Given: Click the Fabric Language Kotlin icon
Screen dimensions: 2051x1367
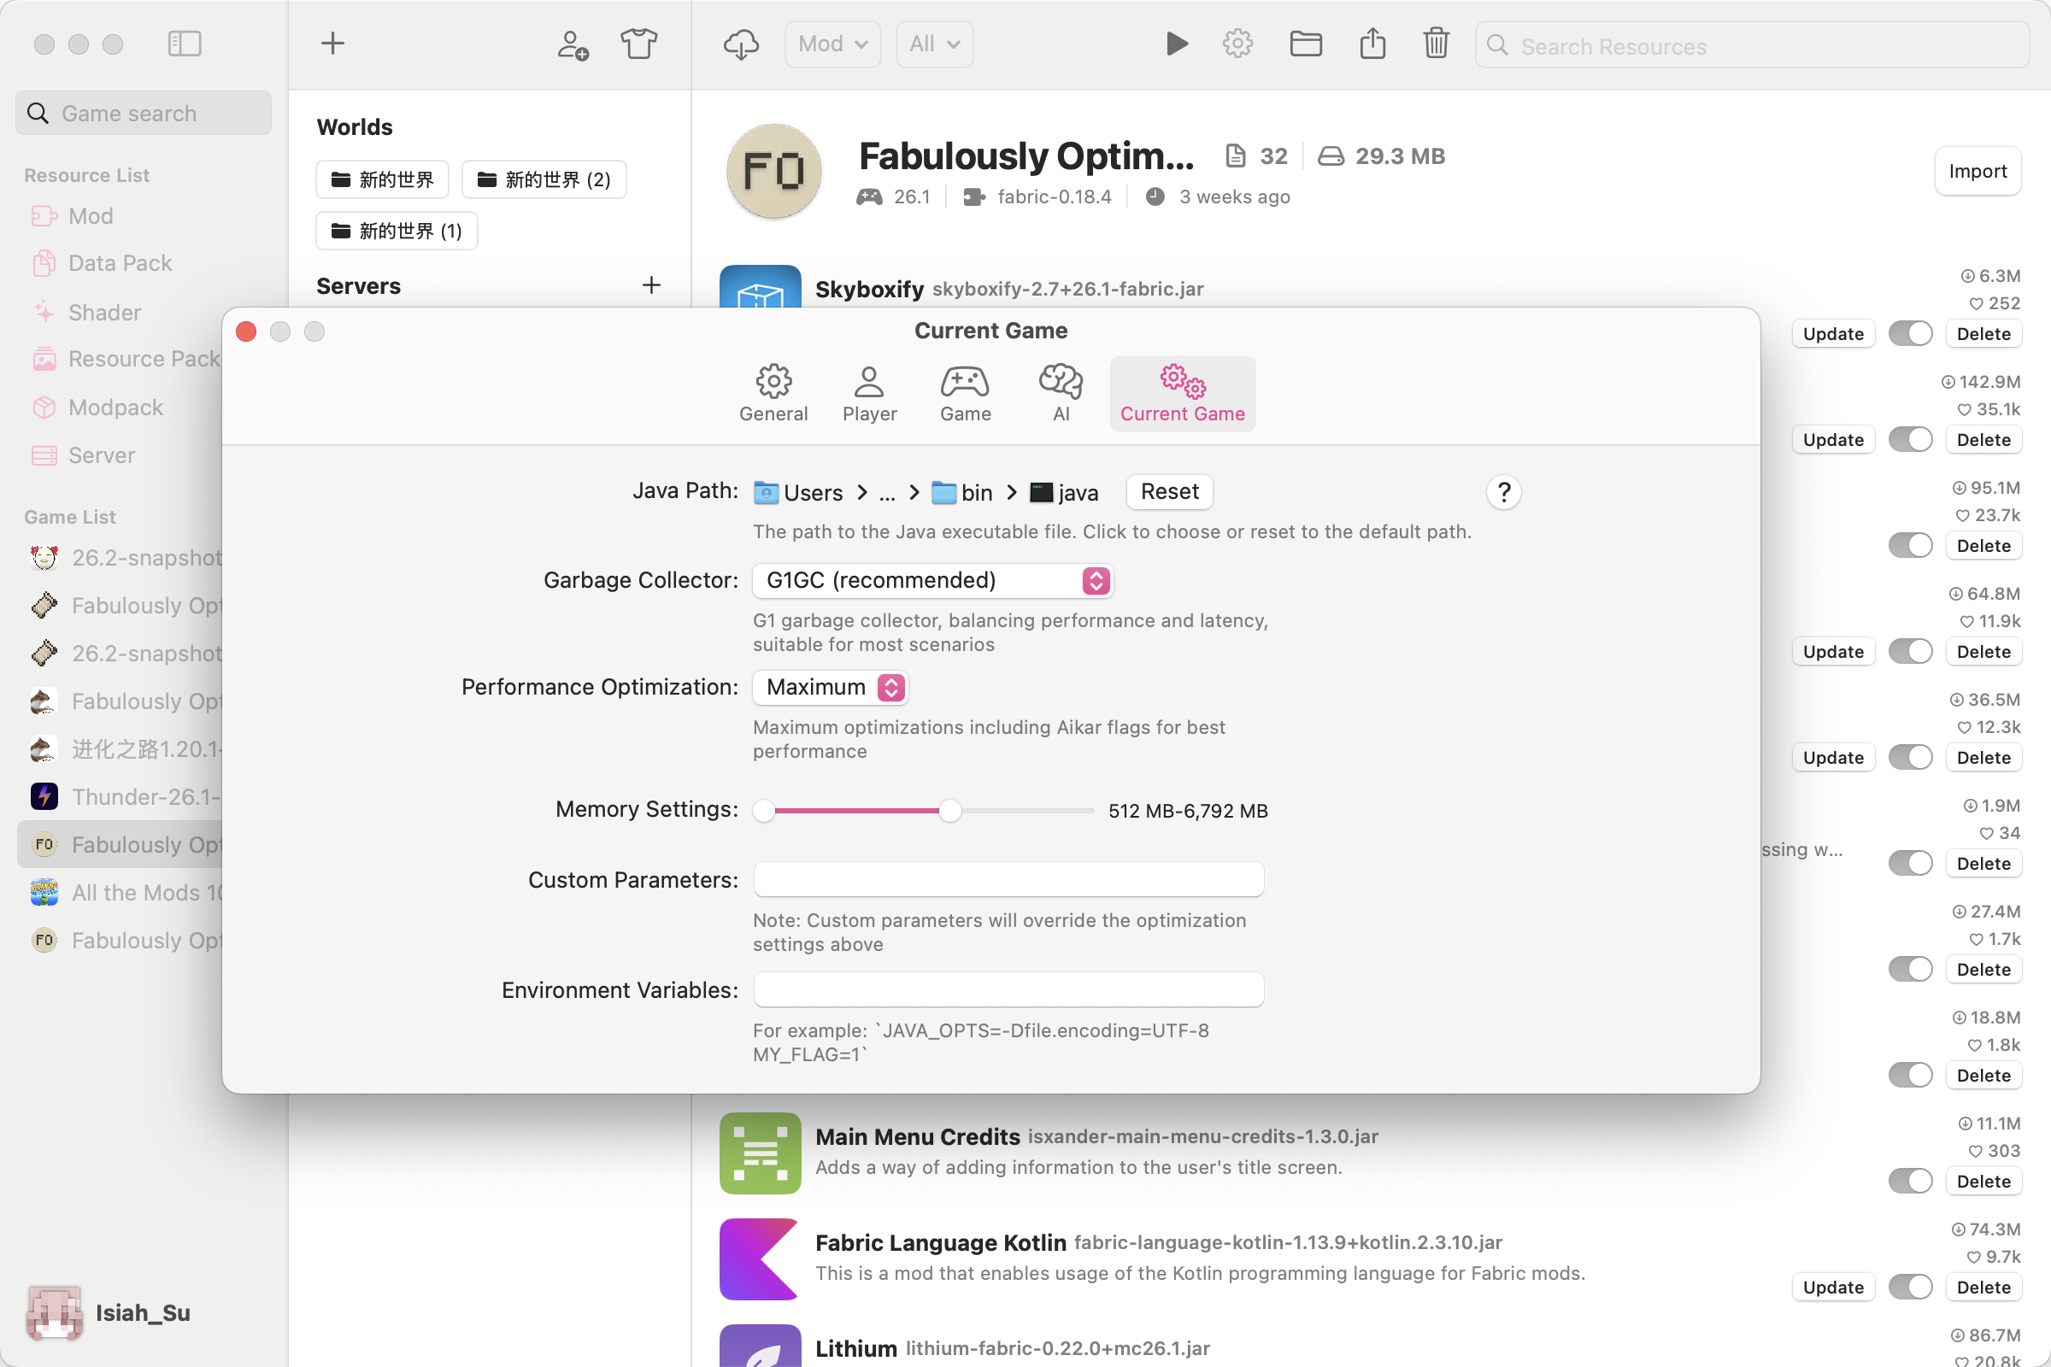Looking at the screenshot, I should pos(761,1258).
